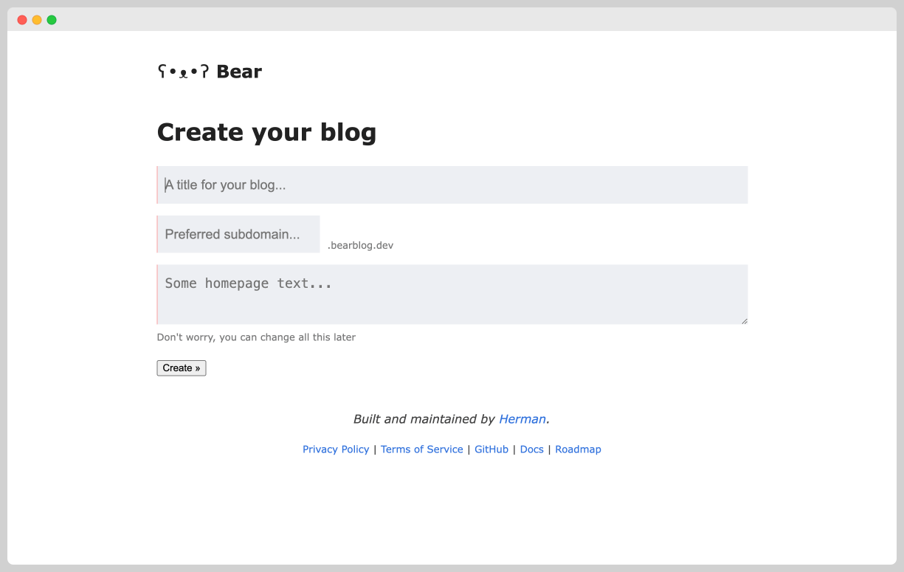Screen dimensions: 904x572
Task: Open the Terms of Service page
Action: click(421, 449)
